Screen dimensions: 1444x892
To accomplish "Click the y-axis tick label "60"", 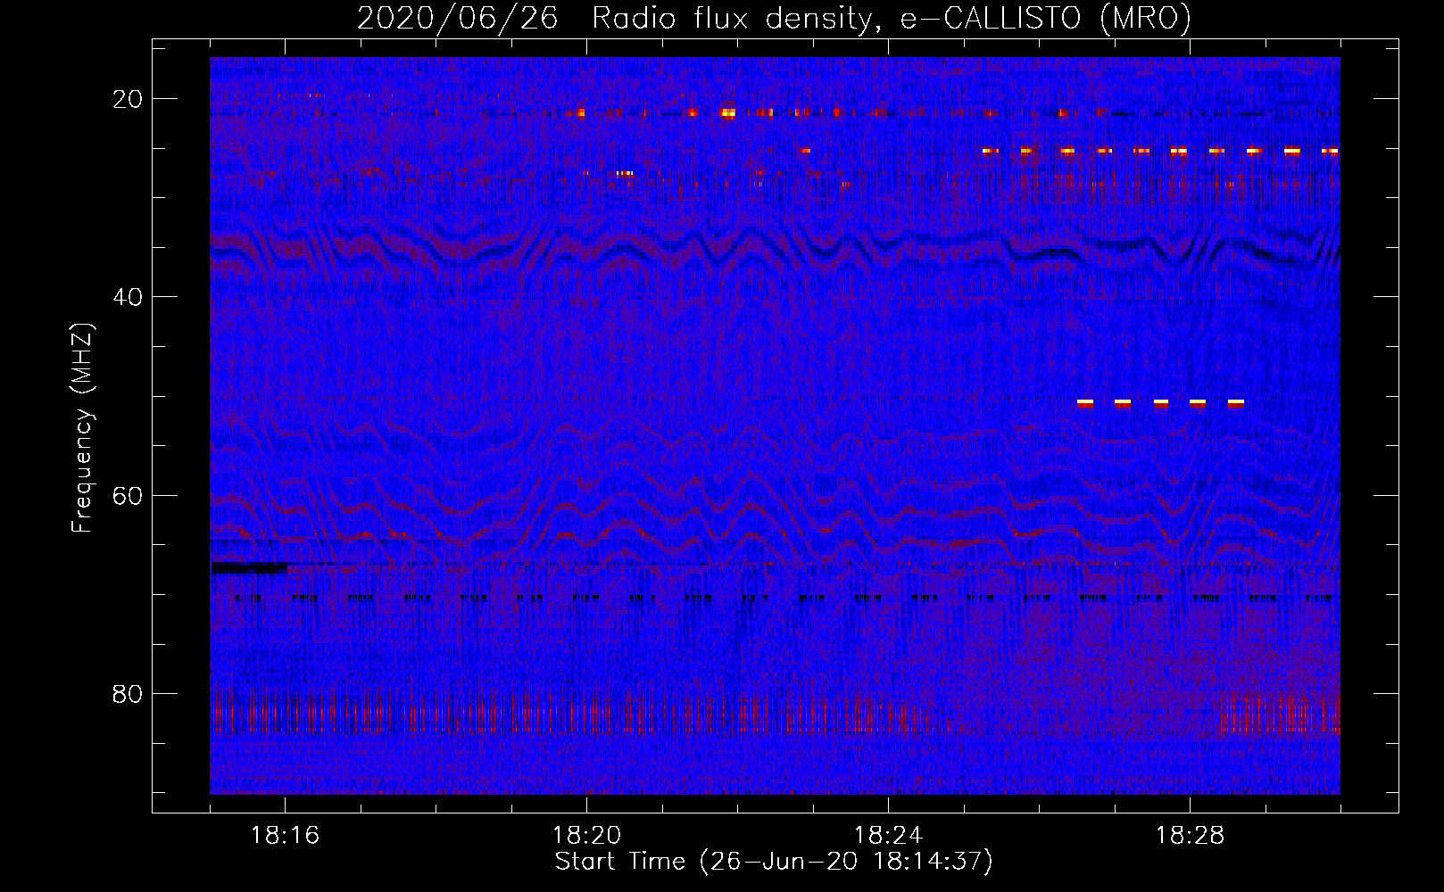I will pos(128,496).
